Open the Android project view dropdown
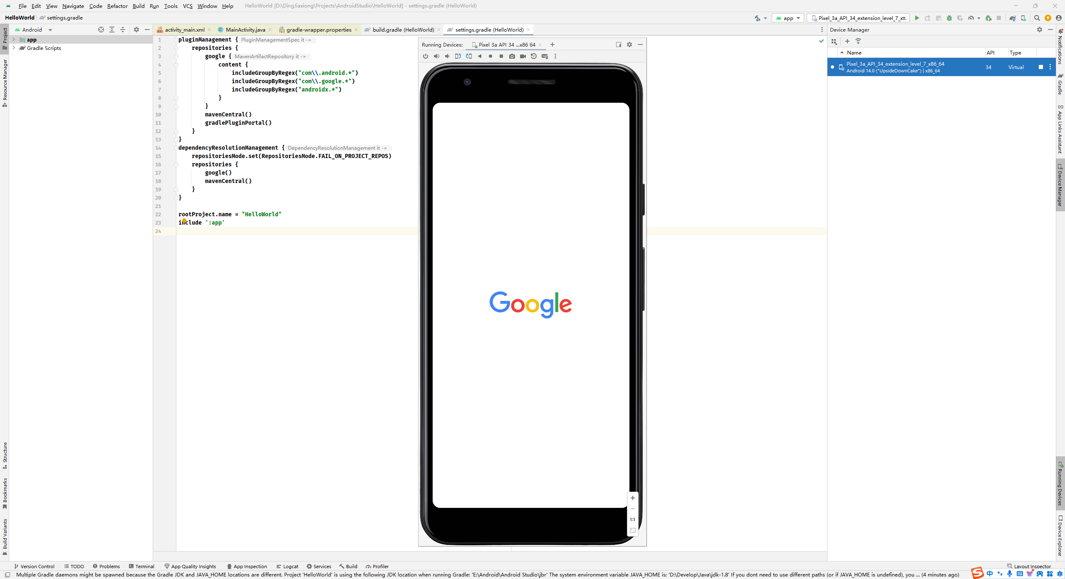 [x=33, y=30]
